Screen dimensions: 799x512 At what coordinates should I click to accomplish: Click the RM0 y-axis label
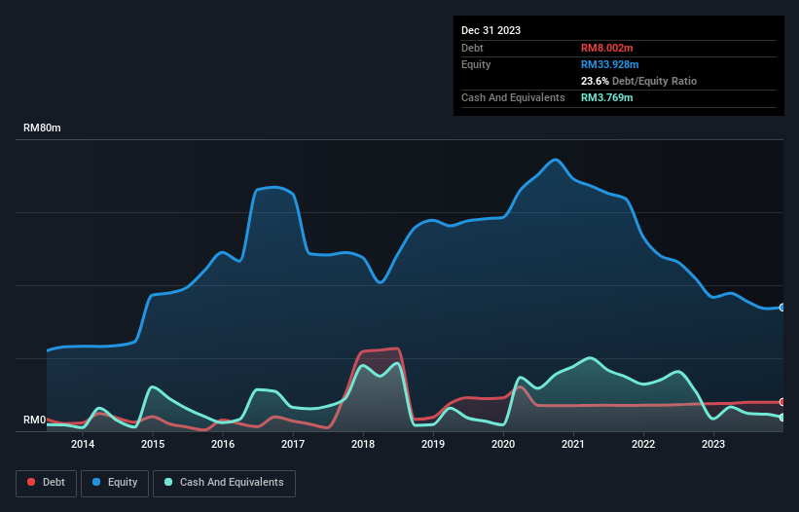[x=34, y=421]
